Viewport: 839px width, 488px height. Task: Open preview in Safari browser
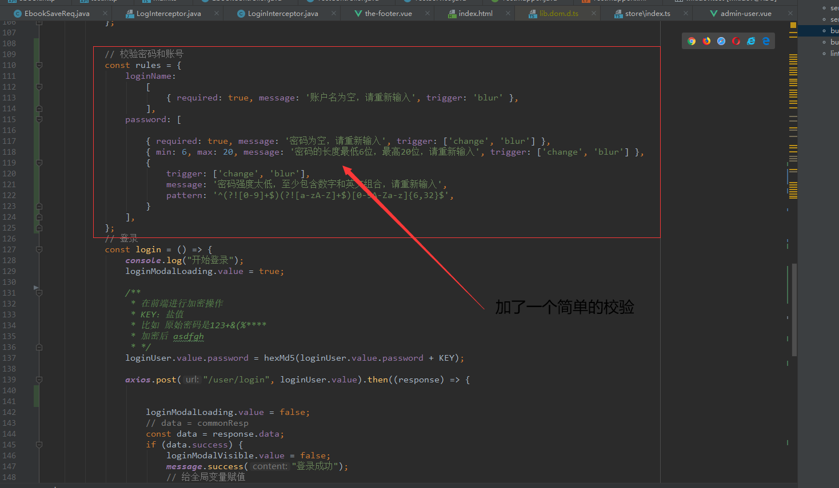[721, 41]
